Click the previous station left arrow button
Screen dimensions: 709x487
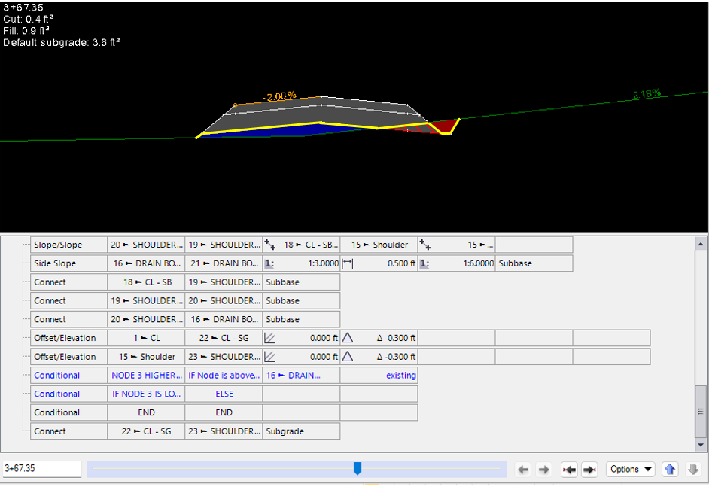pos(523,469)
